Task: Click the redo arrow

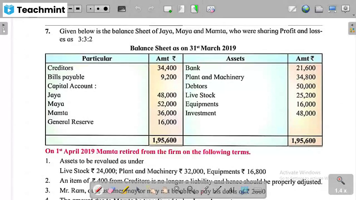Action: point(151,9)
